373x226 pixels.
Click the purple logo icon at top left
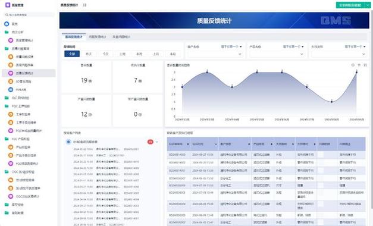pyautogui.click(x=8, y=5)
